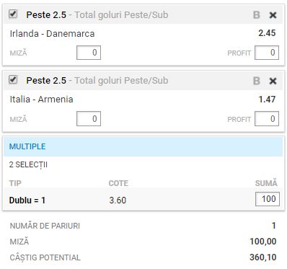
Task: Focus the Miză field for Italia - Armenia
Action: [x=89, y=118]
